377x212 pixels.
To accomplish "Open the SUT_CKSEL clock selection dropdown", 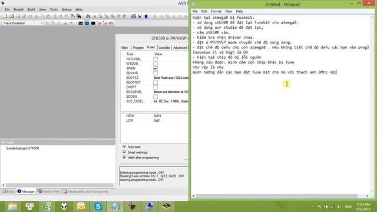I will tap(171, 101).
